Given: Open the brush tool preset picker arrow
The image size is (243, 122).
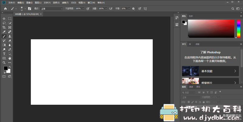Looking at the screenshot, I should point(16,9).
